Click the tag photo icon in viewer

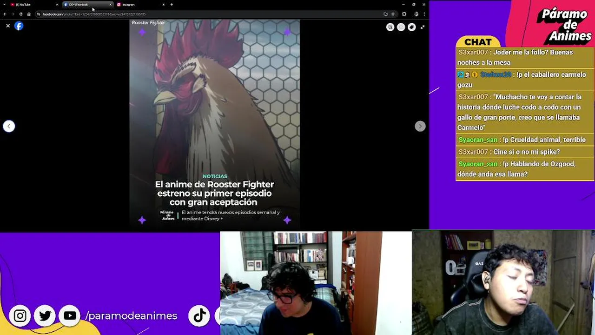(411, 27)
